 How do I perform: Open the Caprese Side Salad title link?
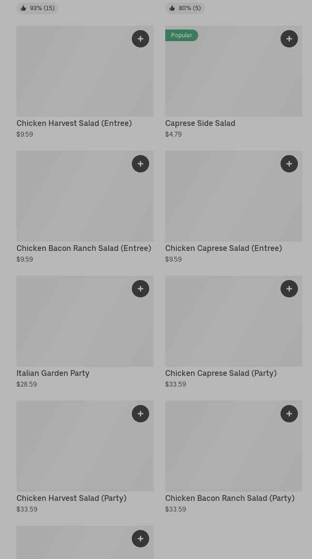tap(200, 124)
